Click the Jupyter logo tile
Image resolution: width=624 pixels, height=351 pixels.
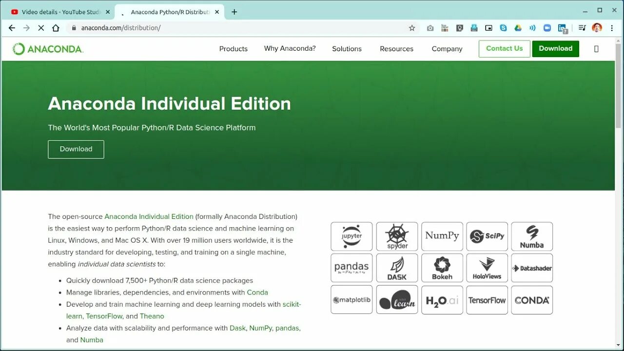pos(351,236)
